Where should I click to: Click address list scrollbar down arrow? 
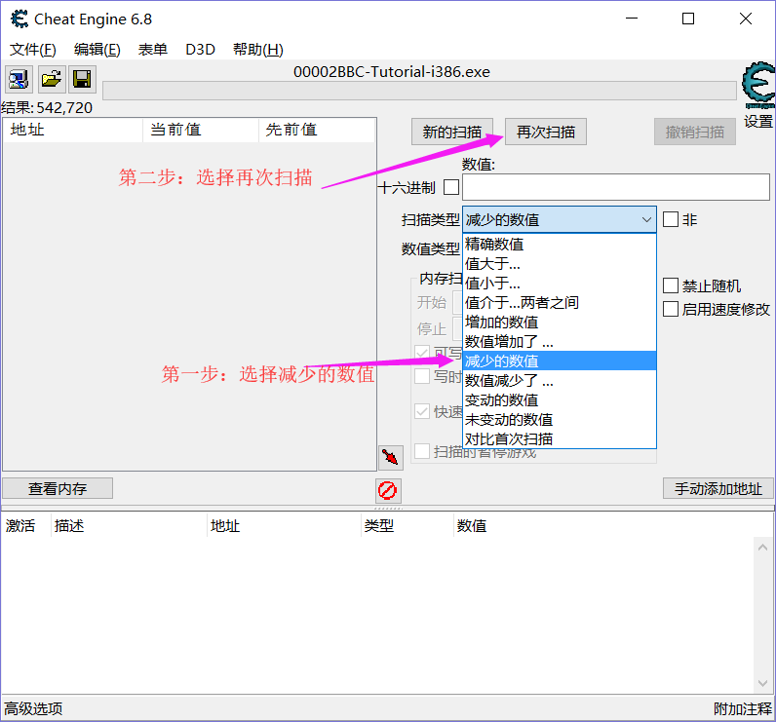coord(762,683)
